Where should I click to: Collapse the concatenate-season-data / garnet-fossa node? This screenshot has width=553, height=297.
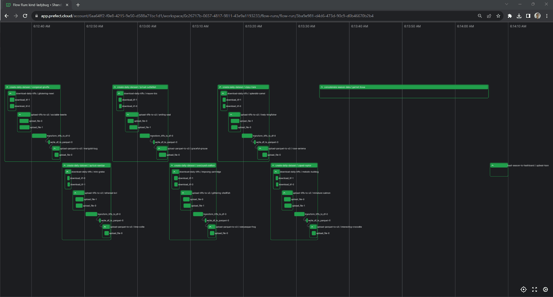click(x=322, y=87)
